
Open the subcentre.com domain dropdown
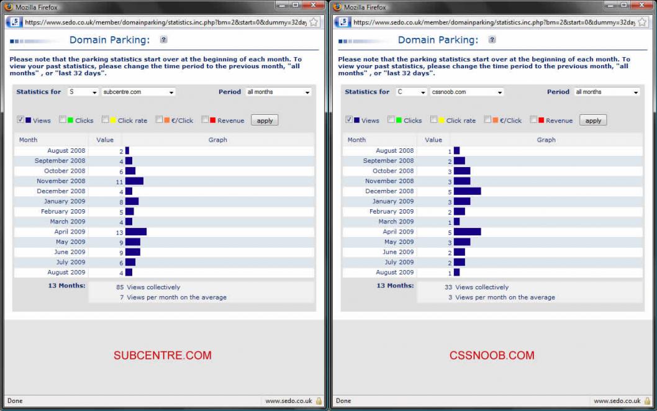pos(138,92)
